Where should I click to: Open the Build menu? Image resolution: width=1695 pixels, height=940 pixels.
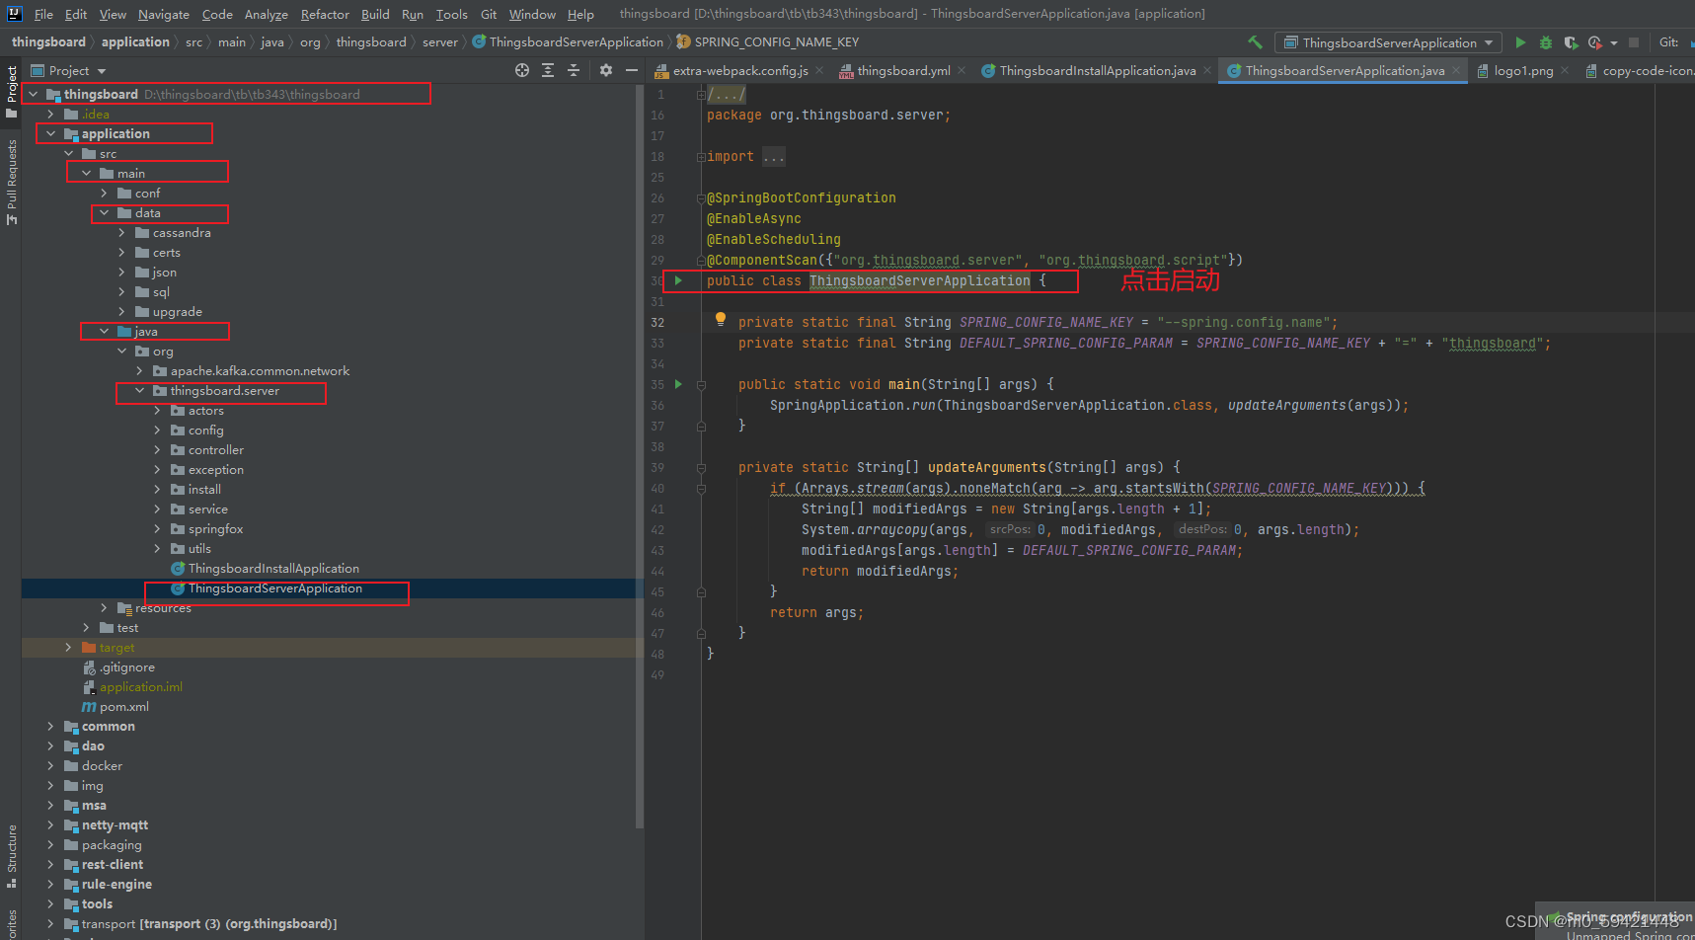point(375,14)
